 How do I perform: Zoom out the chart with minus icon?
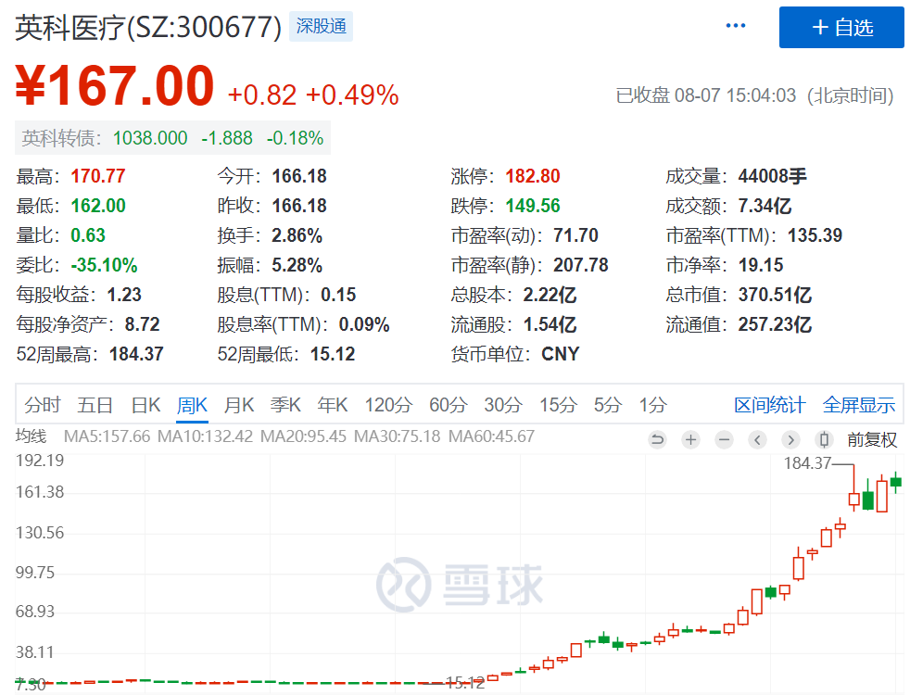pyautogui.click(x=724, y=440)
